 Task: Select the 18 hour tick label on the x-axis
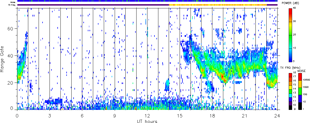tap(212, 115)
